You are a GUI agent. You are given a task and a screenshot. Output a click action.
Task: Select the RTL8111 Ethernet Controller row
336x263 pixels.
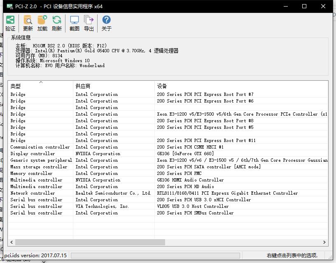pos(124,193)
